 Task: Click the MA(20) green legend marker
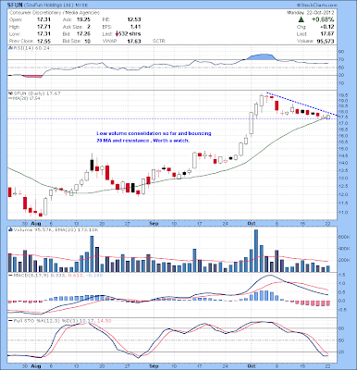click(10, 98)
